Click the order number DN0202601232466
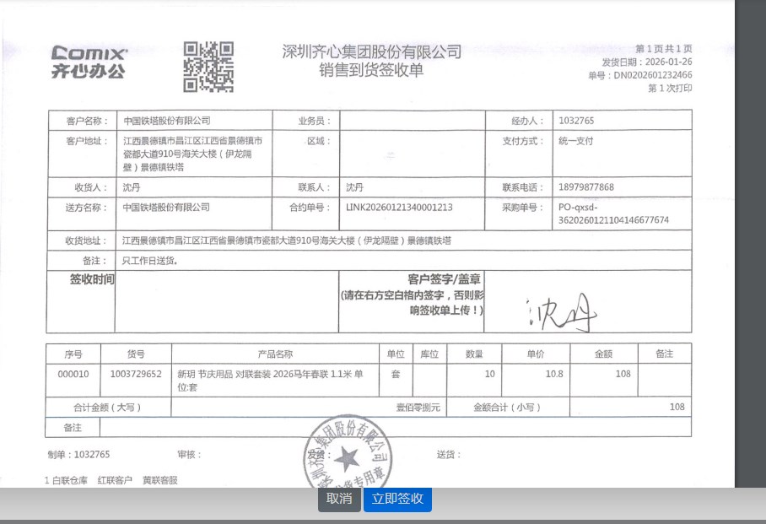766x524 pixels. click(x=652, y=75)
